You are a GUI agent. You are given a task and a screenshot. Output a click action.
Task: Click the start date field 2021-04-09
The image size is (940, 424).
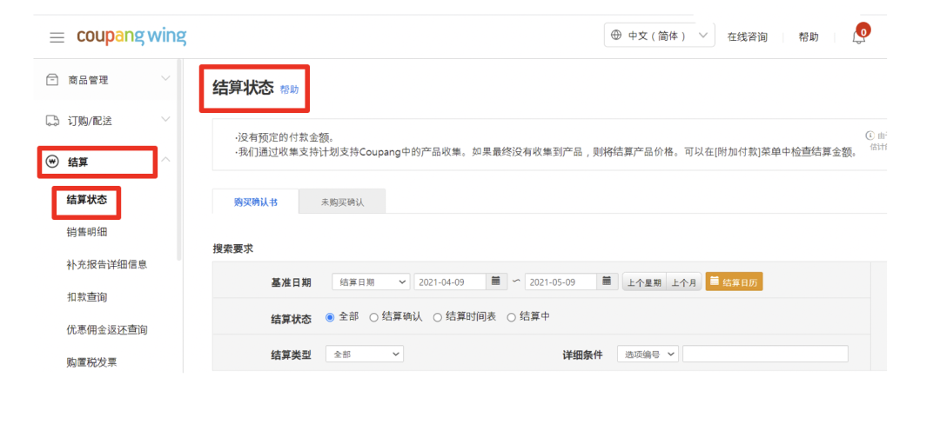tap(450, 282)
